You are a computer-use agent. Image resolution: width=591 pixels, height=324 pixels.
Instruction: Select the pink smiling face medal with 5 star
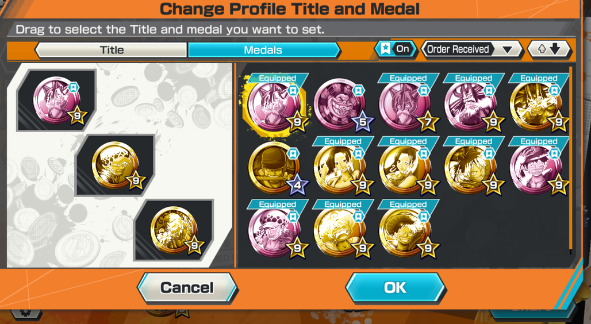point(340,105)
